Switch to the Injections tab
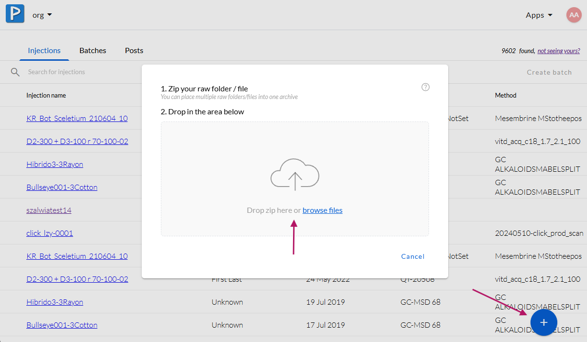Viewport: 587px width, 342px height. pyautogui.click(x=44, y=50)
